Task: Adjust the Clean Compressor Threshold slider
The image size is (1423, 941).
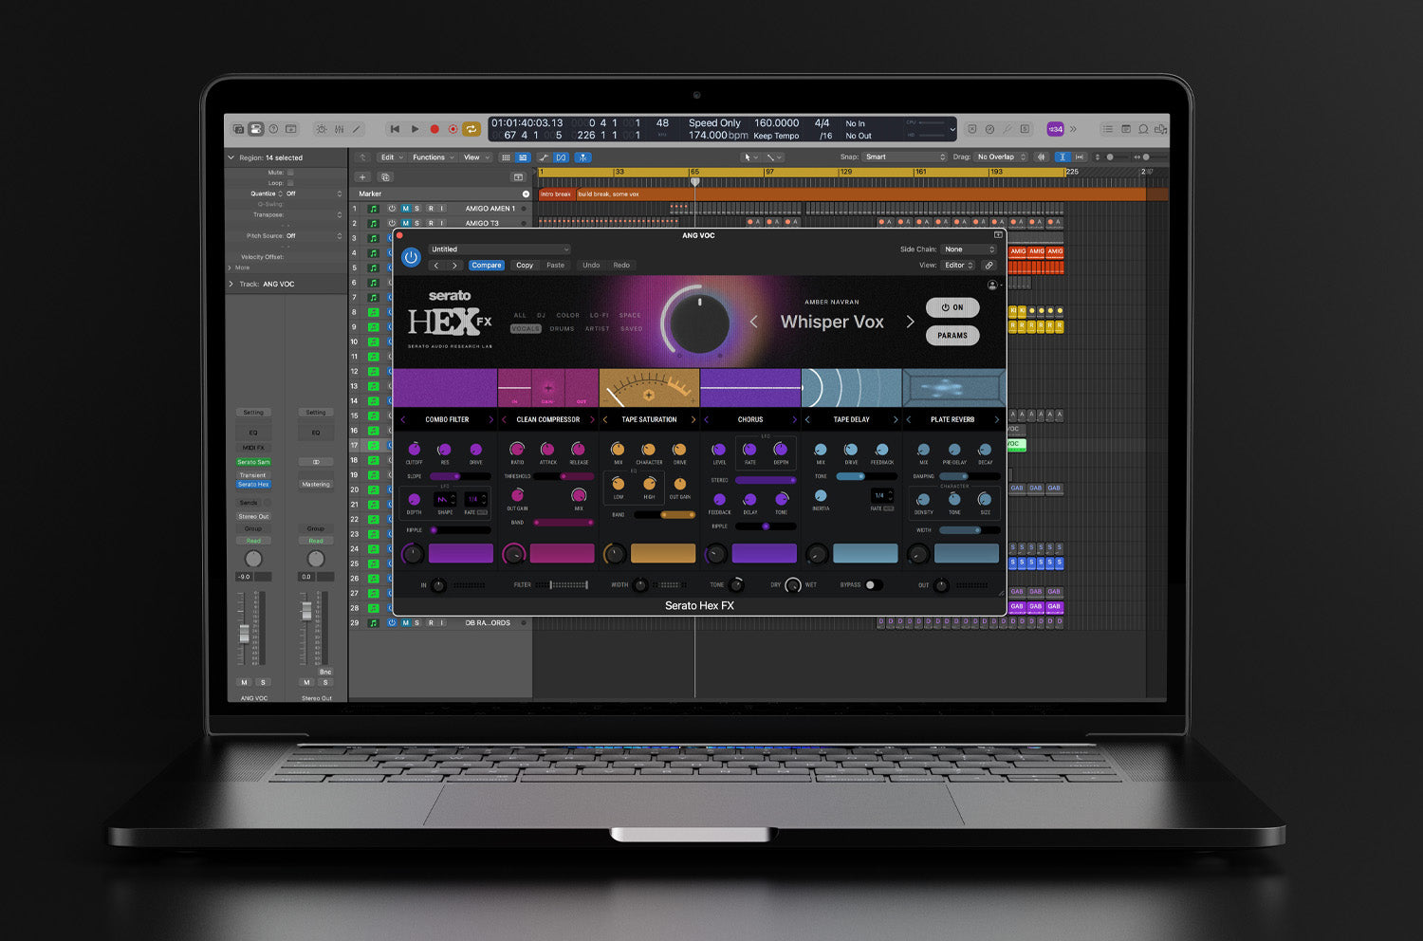Action: click(x=564, y=476)
